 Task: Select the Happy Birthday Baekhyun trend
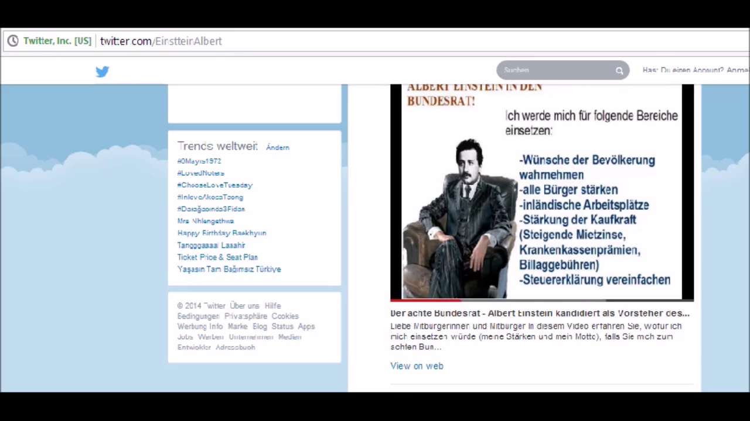[221, 233]
